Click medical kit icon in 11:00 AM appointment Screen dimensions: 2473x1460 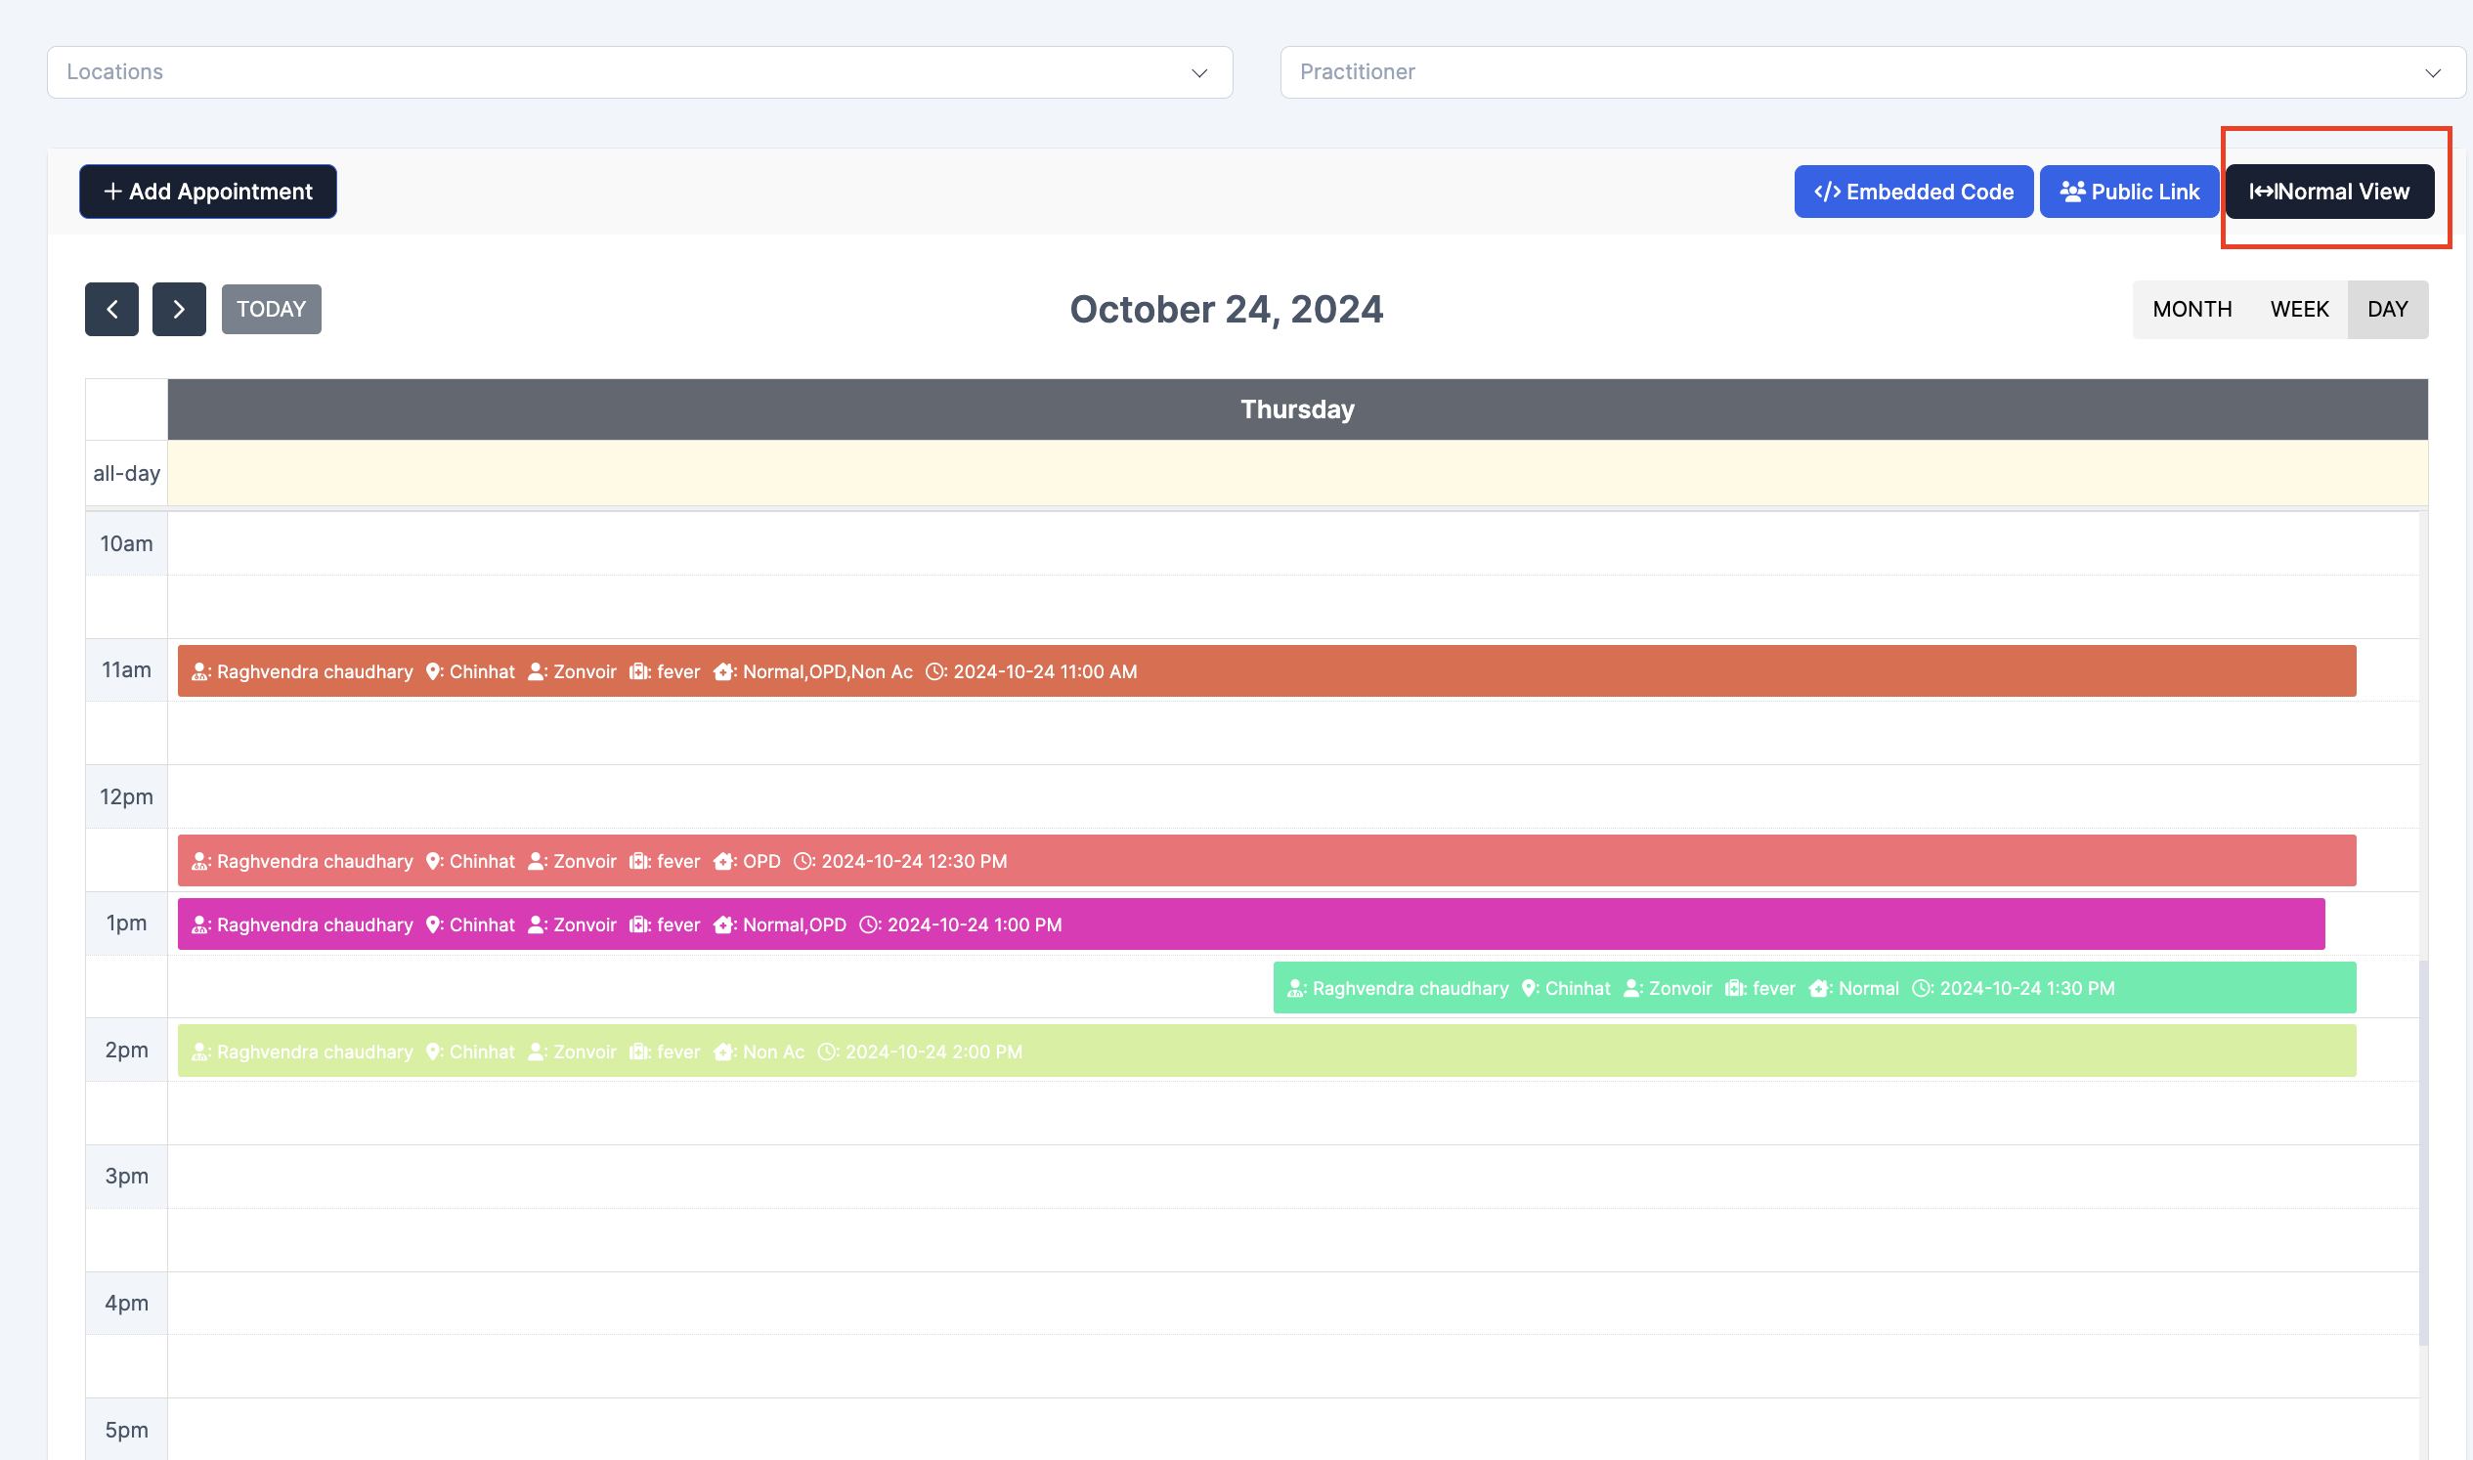coord(638,672)
